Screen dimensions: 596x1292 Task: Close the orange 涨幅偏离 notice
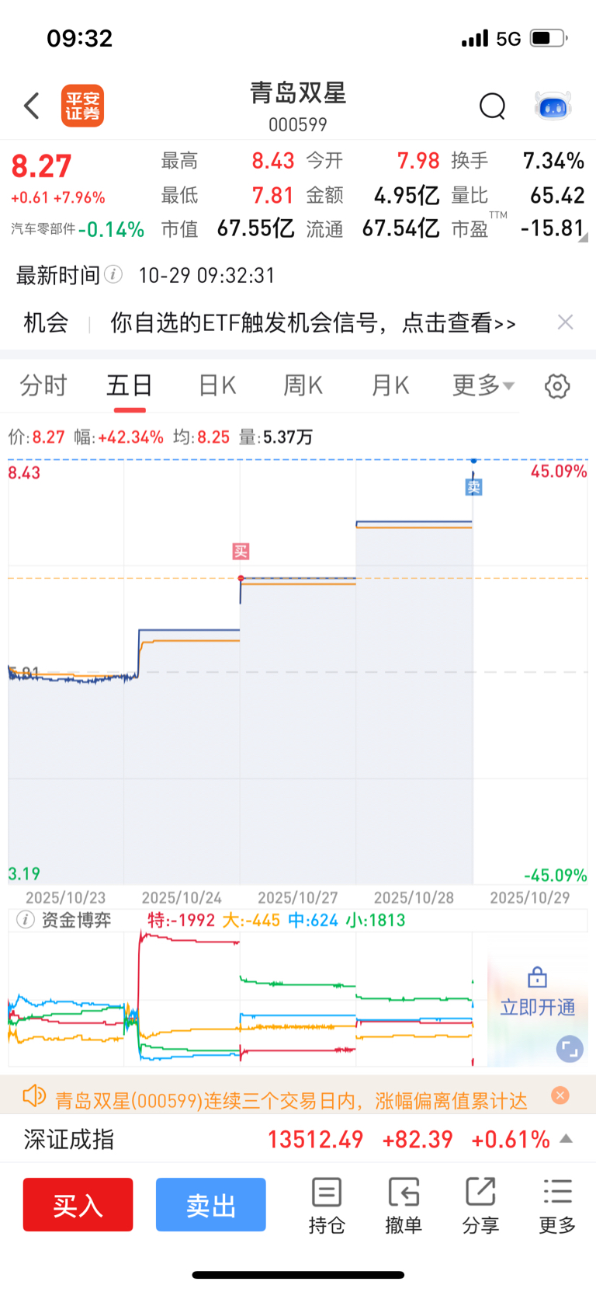[x=560, y=1095]
